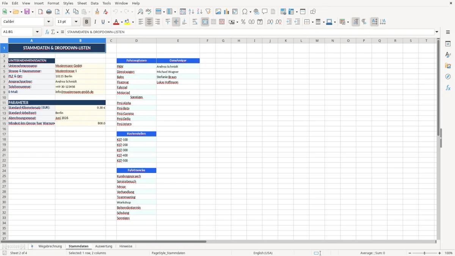Expand the Conditional formatting dropdown
This screenshot has height=256, width=455.
click(348, 22)
